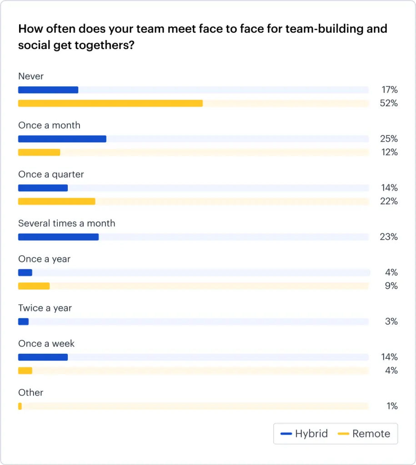Click the 1% value label for Other

pyautogui.click(x=392, y=406)
